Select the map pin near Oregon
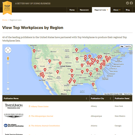The height and width of the screenshot is (135, 135). point(34,51)
